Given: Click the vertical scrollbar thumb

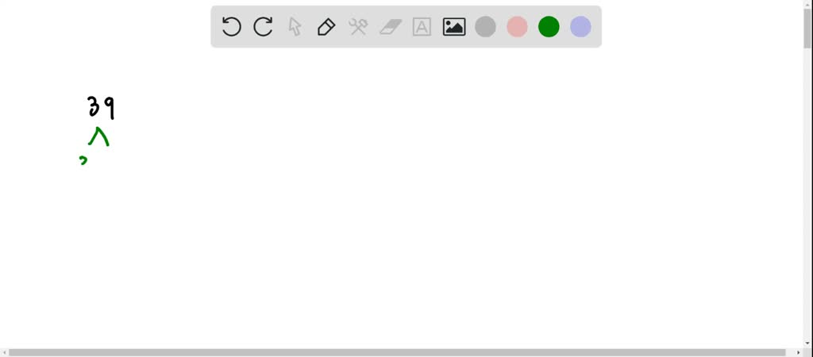Looking at the screenshot, I should (808, 29).
